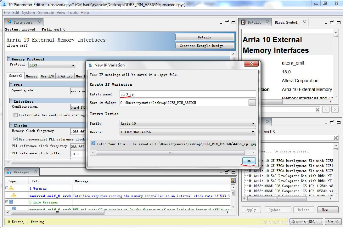The image size is (343, 228).
Task: Maximize the Details panel
Action: 338,22
